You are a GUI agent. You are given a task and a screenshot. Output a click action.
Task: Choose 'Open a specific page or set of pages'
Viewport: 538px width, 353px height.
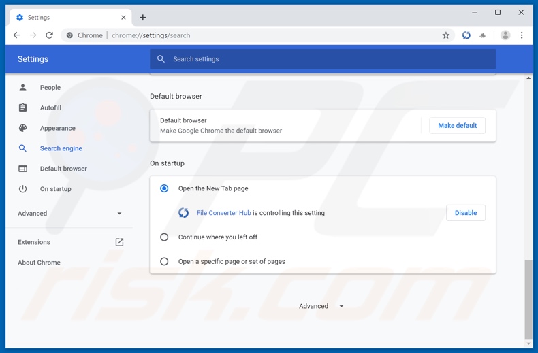pyautogui.click(x=164, y=262)
